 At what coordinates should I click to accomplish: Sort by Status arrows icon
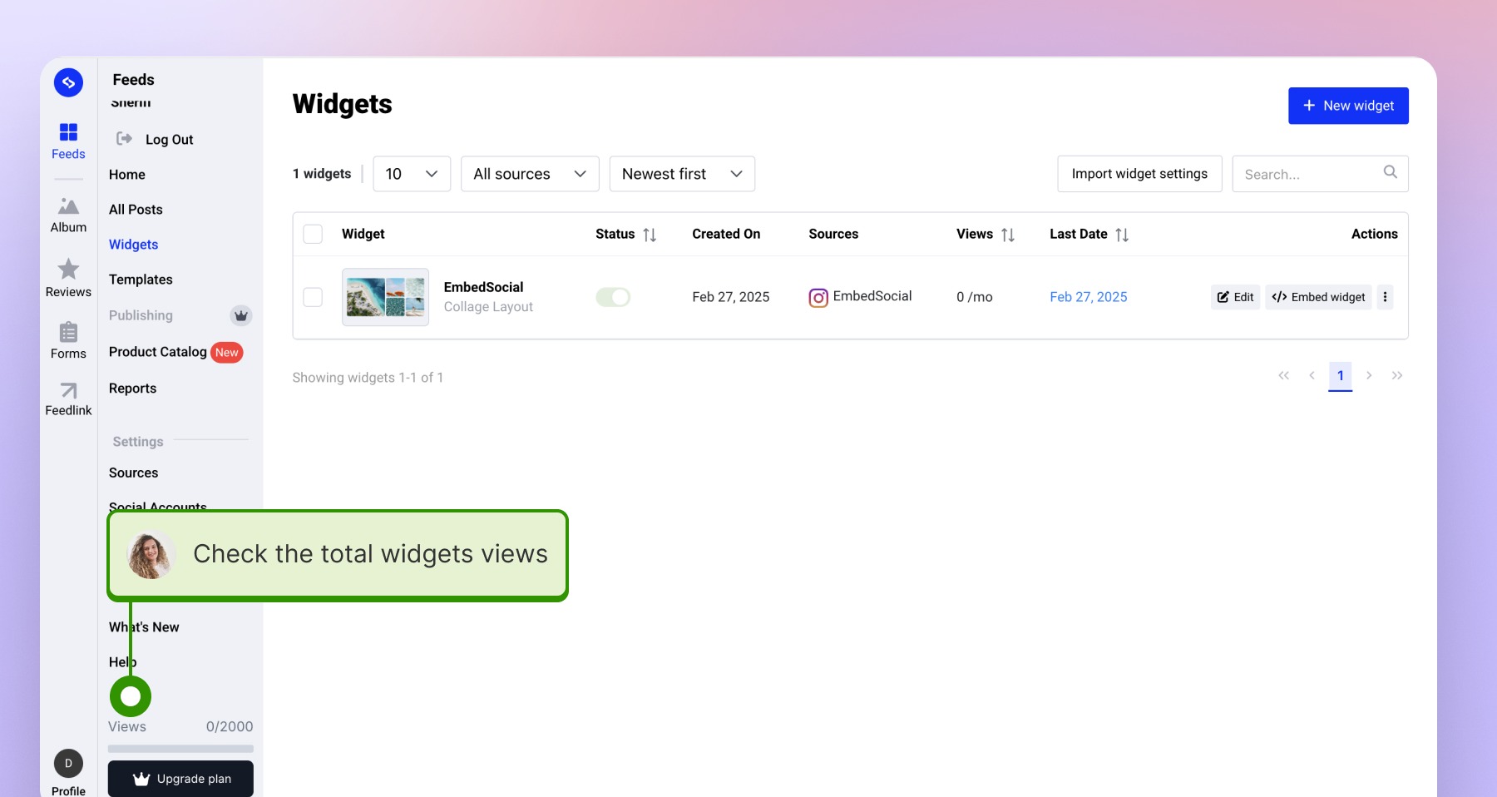pyautogui.click(x=650, y=235)
